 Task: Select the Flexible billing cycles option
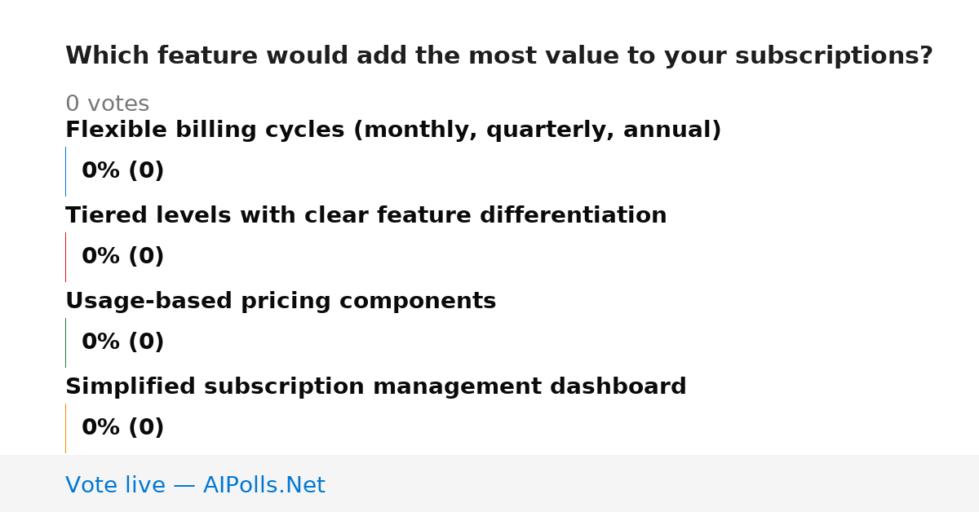coord(393,130)
